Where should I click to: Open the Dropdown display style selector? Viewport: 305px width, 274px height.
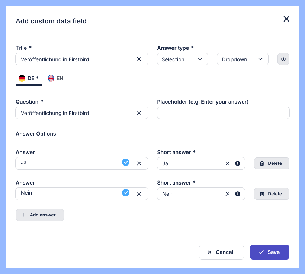click(243, 59)
